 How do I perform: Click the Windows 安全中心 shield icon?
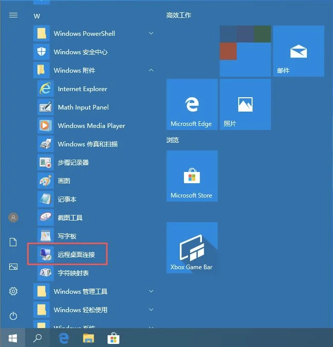coord(41,52)
